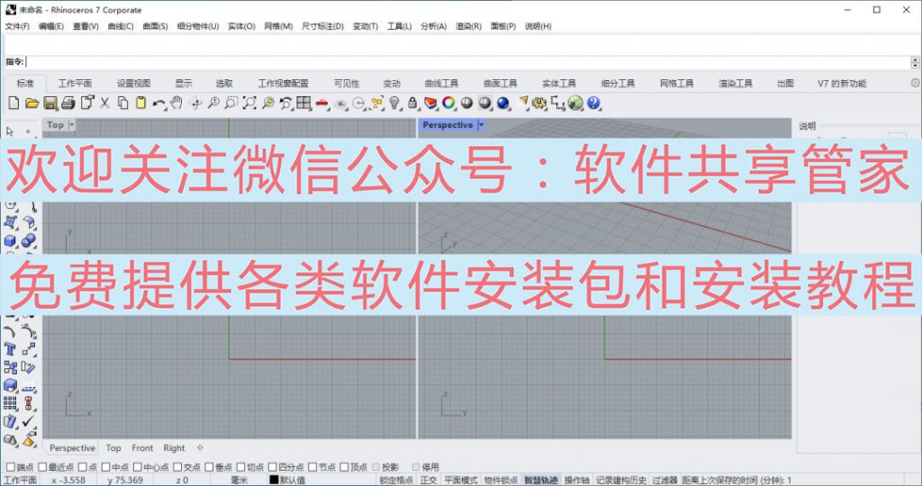Image resolution: width=922 pixels, height=486 pixels.
Task: Open the 文件(F) menu
Action: point(17,26)
